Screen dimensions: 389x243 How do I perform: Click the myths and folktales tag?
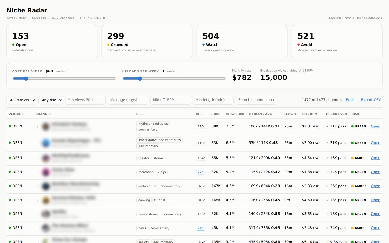(153, 124)
